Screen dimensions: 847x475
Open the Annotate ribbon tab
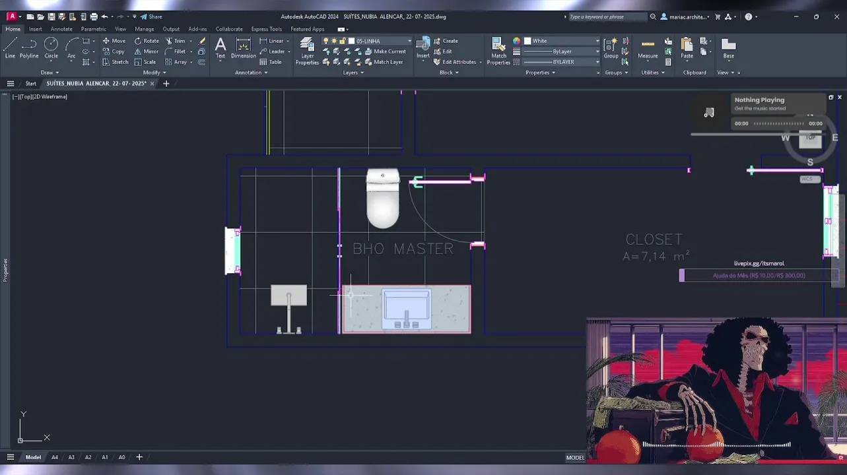coord(61,29)
